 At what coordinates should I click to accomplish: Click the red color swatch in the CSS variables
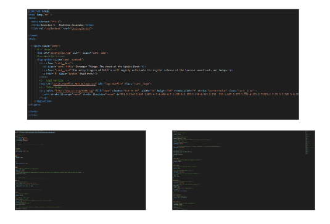pyautogui.click(x=23, y=141)
